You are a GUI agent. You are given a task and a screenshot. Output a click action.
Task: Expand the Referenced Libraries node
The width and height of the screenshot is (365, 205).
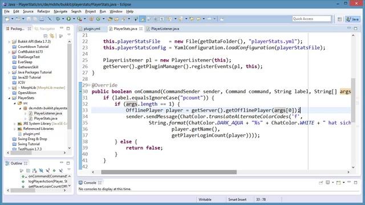point(15,129)
